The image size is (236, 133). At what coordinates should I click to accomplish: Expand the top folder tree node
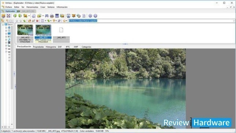pyautogui.click(x=3, y=25)
